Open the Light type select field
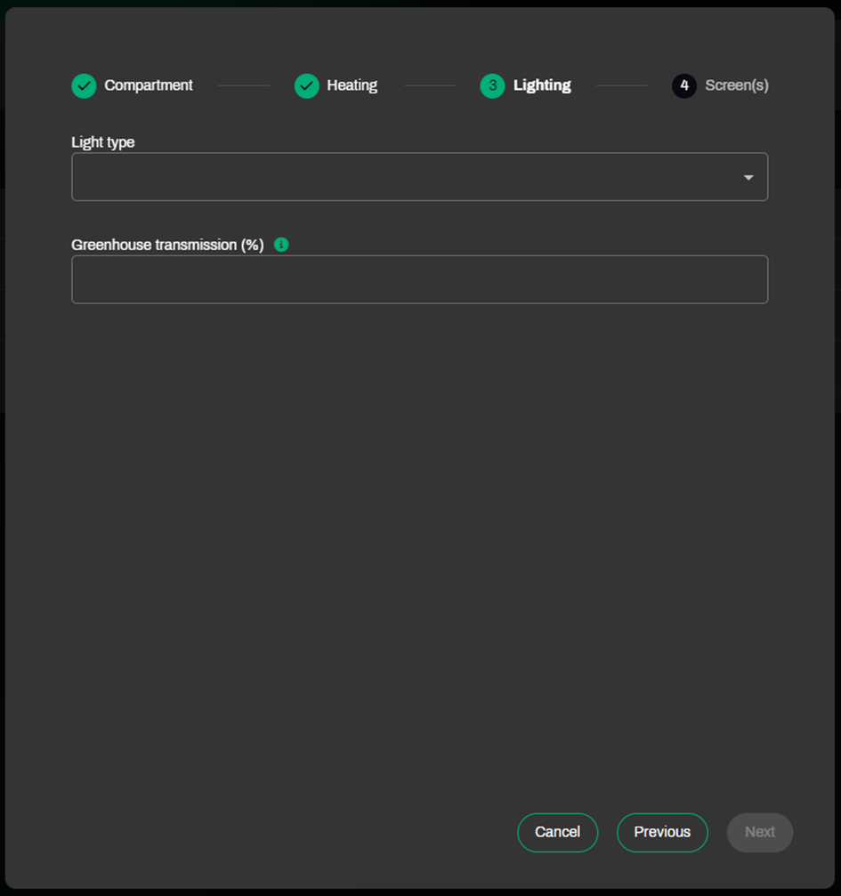Screen dimensions: 841x896 (x=420, y=176)
